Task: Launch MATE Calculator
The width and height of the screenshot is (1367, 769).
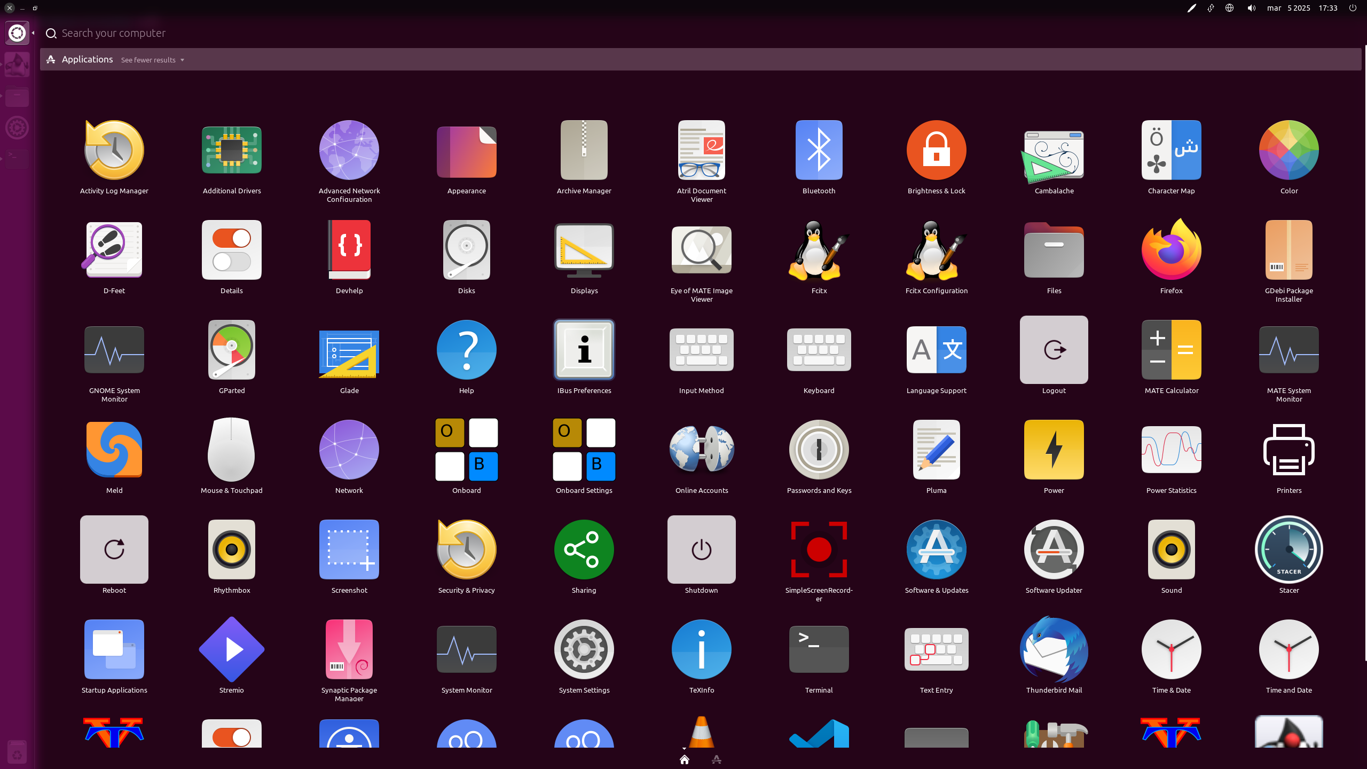Action: (x=1171, y=350)
